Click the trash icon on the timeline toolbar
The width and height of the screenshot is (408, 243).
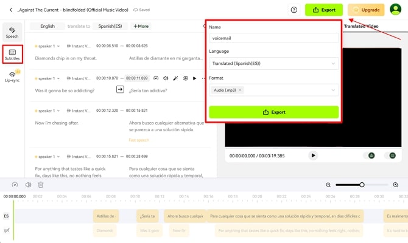coord(41,185)
